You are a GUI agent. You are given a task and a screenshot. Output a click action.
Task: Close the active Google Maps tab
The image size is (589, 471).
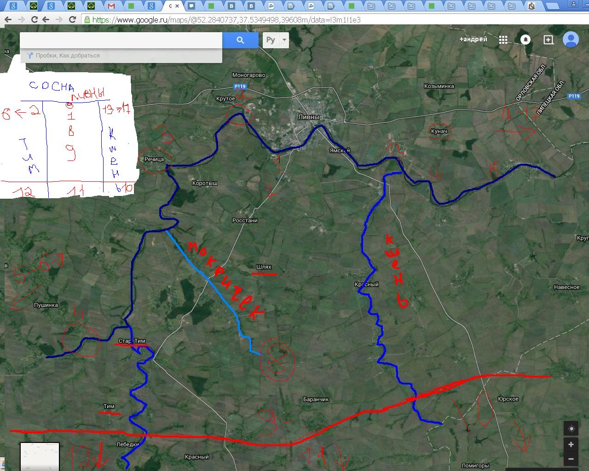pos(177,6)
